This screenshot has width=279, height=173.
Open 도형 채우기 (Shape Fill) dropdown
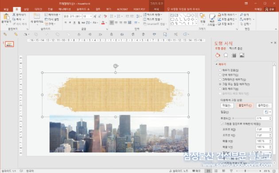pyautogui.click(x=227, y=15)
